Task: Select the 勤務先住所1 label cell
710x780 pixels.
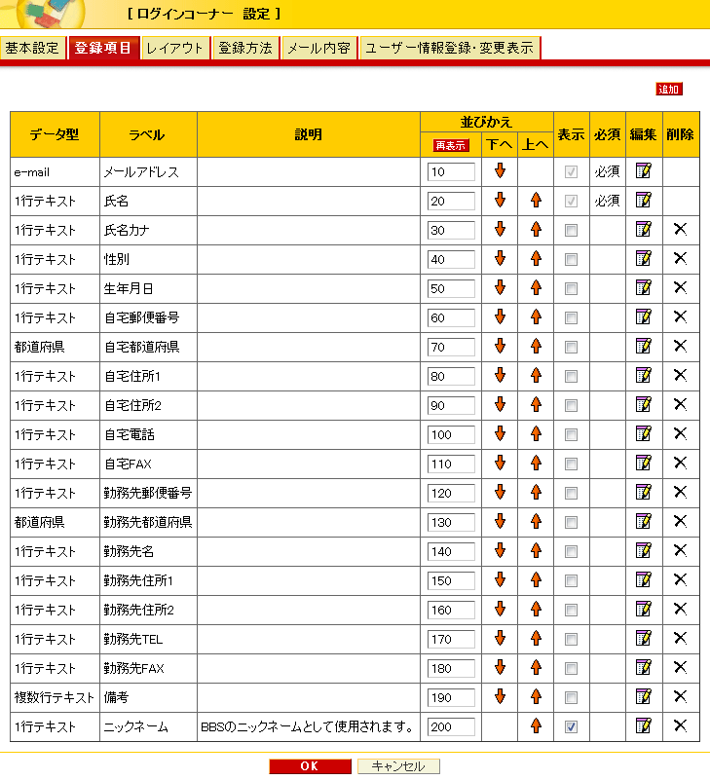Action: (148, 580)
